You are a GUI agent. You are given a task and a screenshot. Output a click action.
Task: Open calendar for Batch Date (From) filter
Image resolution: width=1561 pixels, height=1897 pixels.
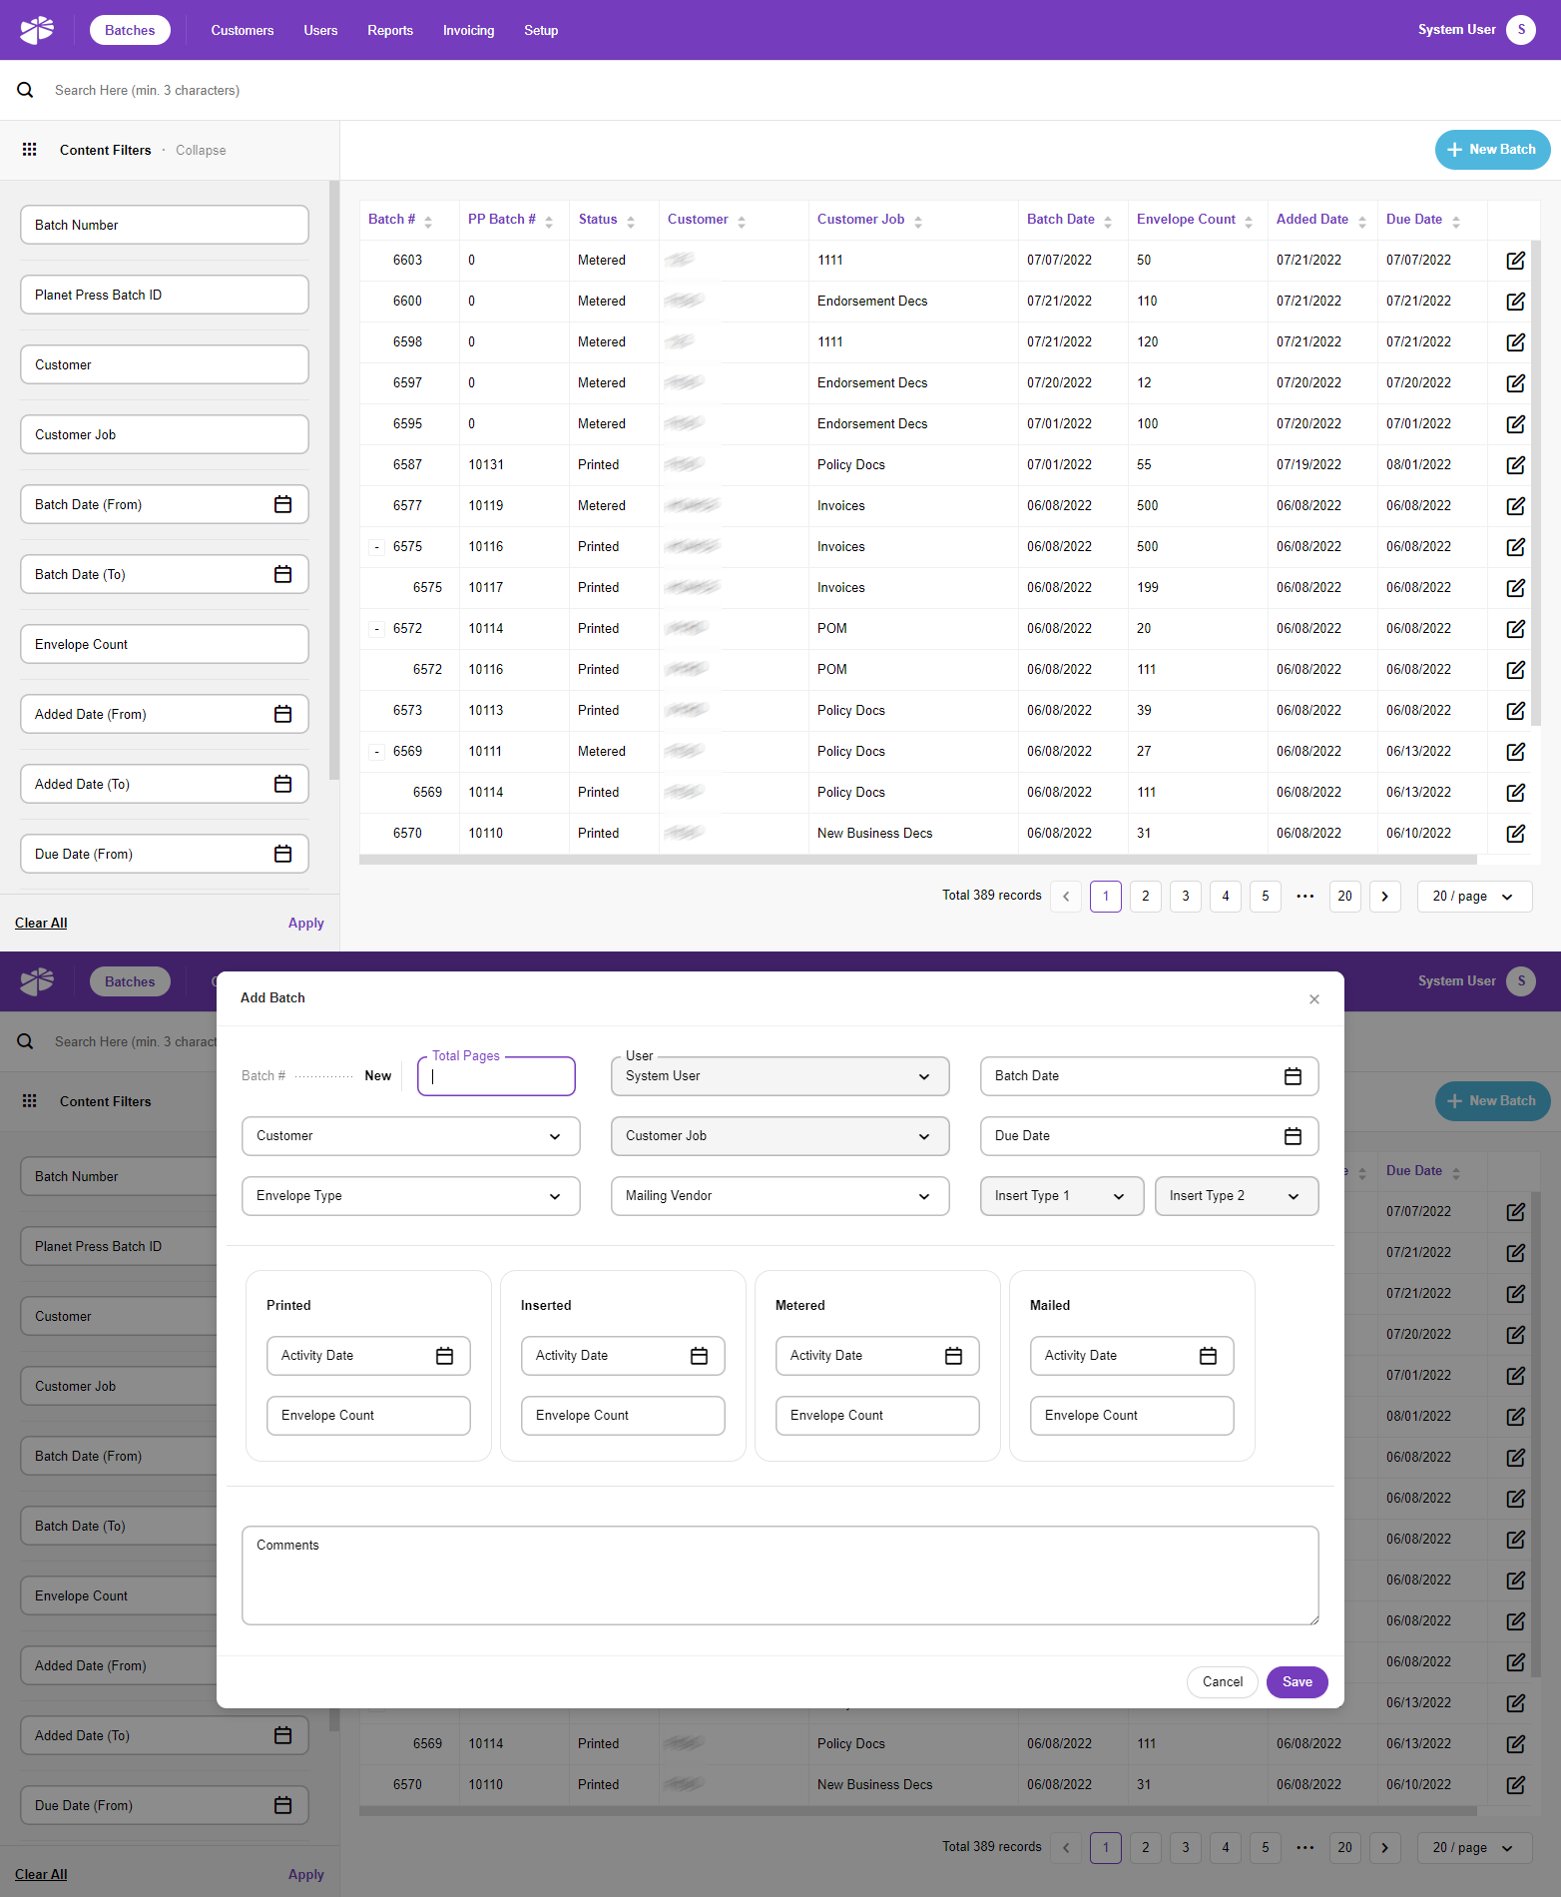[282, 505]
